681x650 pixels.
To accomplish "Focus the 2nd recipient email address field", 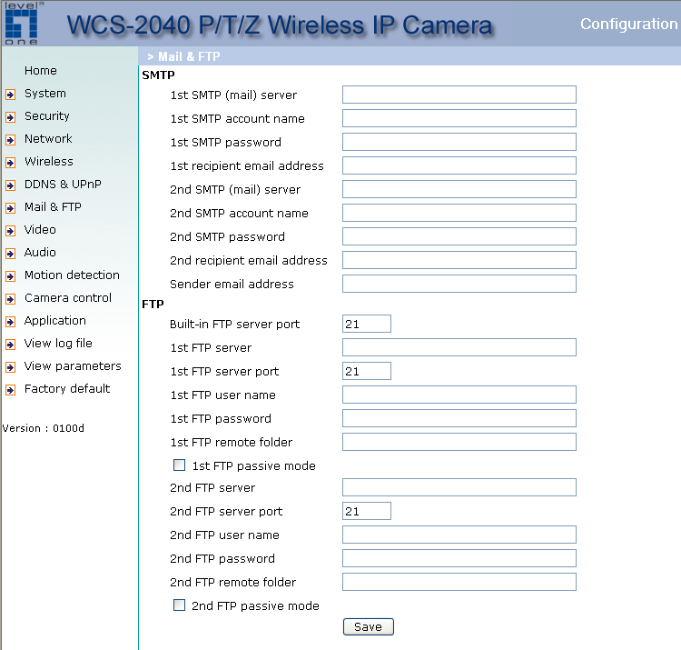I will 459,260.
